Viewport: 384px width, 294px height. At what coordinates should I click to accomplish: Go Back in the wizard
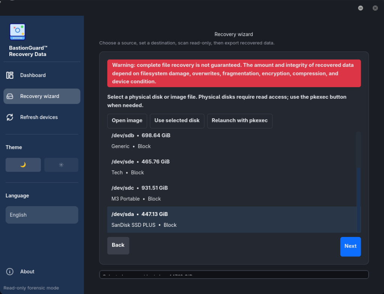(x=118, y=246)
